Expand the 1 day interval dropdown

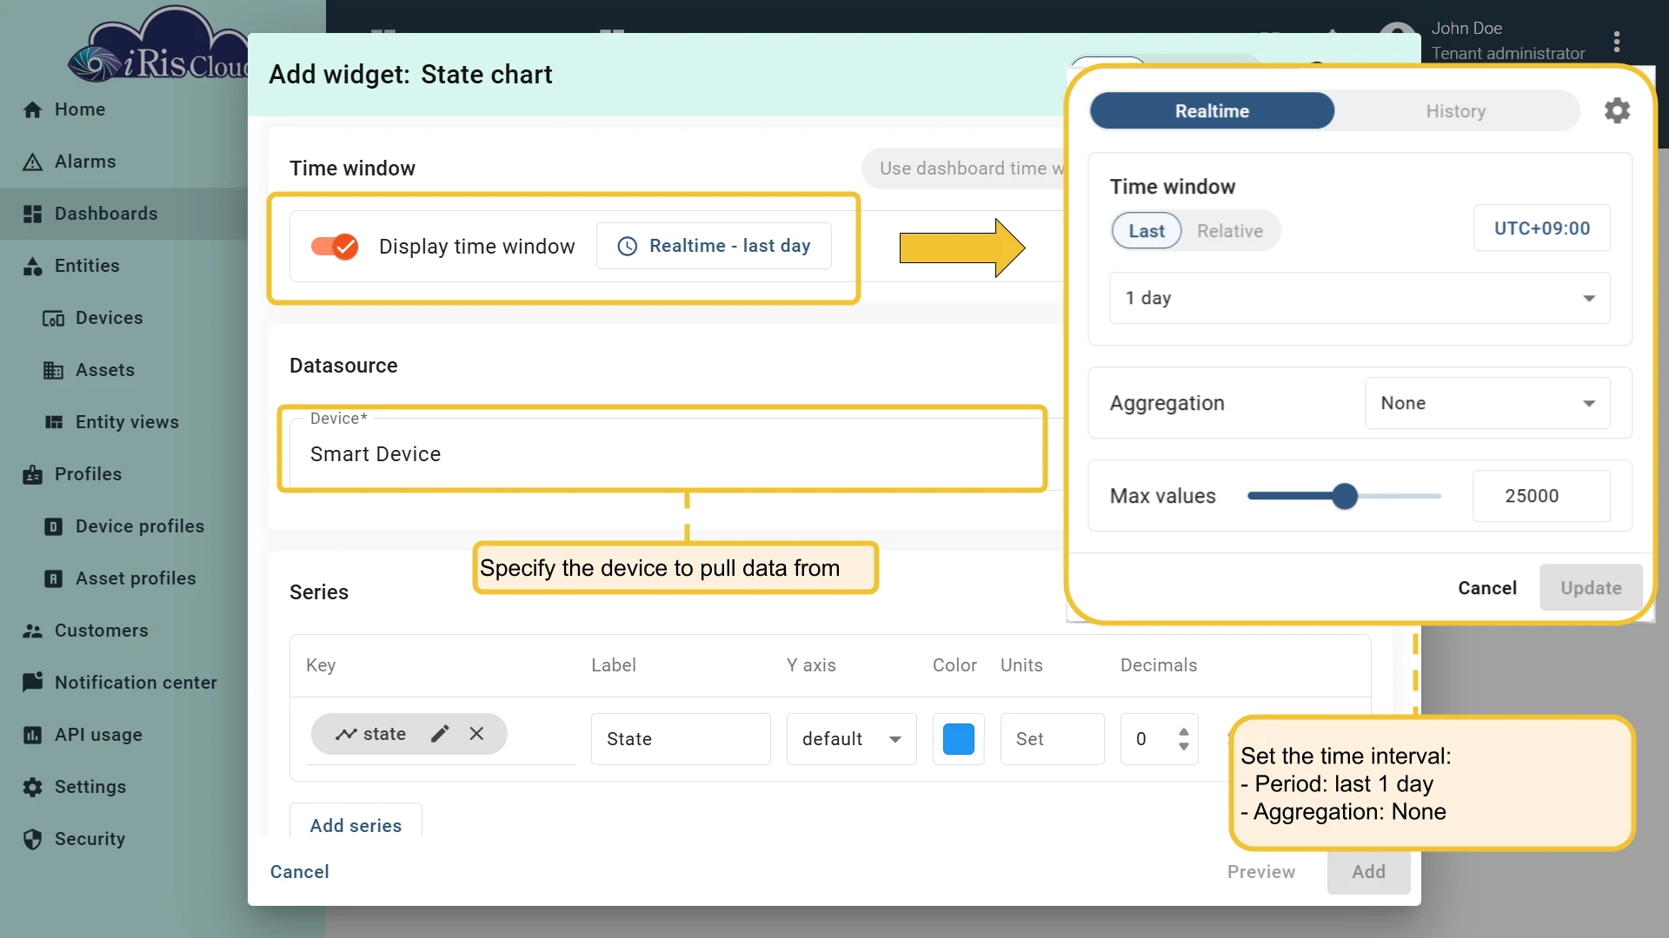pyautogui.click(x=1360, y=298)
